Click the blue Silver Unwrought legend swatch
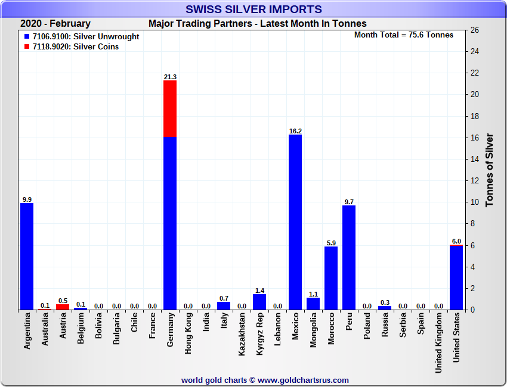This screenshot has width=507, height=387. click(x=27, y=37)
